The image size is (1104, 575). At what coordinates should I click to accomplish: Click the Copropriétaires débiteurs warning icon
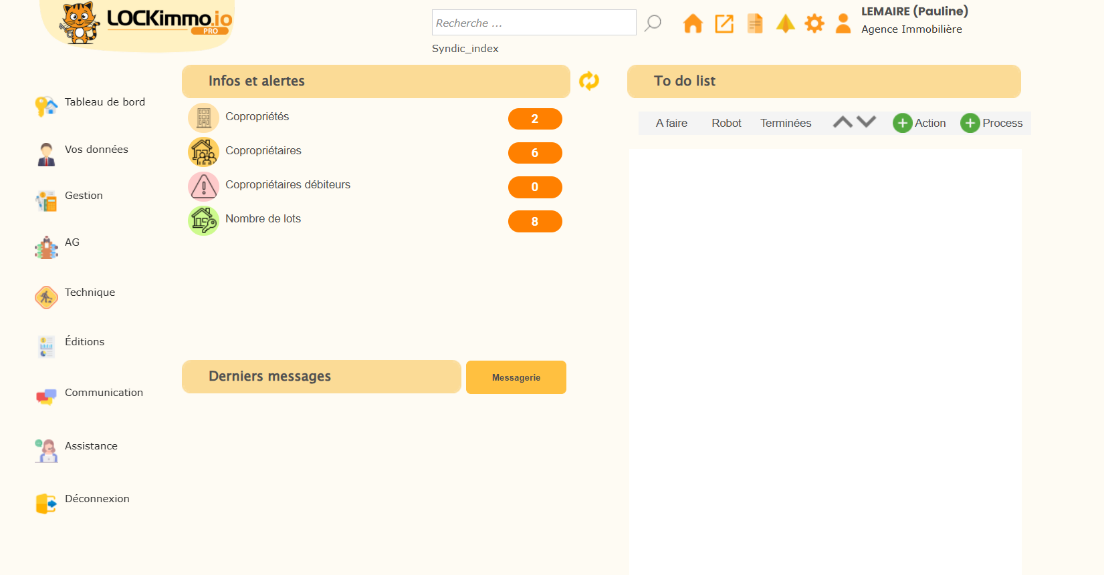pyautogui.click(x=203, y=186)
